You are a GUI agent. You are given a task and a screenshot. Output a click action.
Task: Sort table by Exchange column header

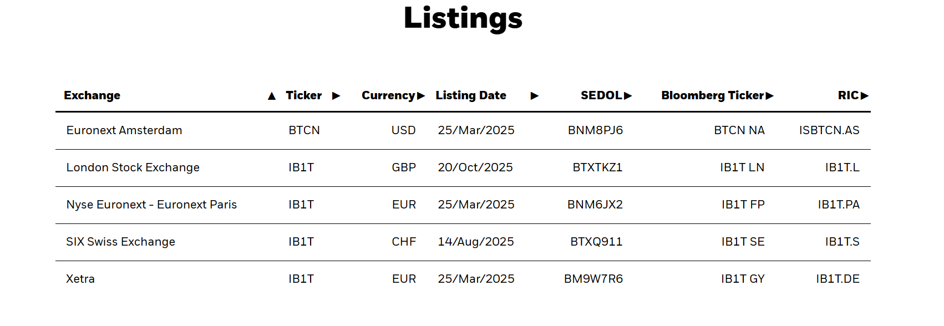pos(92,95)
